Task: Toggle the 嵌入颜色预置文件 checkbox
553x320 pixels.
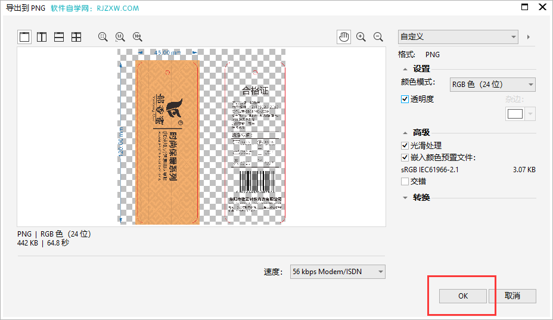Action: point(405,157)
